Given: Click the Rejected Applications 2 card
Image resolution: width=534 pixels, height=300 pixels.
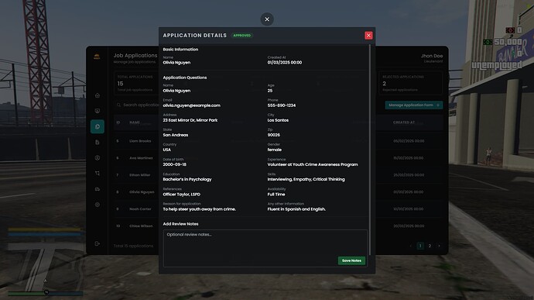Looking at the screenshot, I should click(x=410, y=83).
